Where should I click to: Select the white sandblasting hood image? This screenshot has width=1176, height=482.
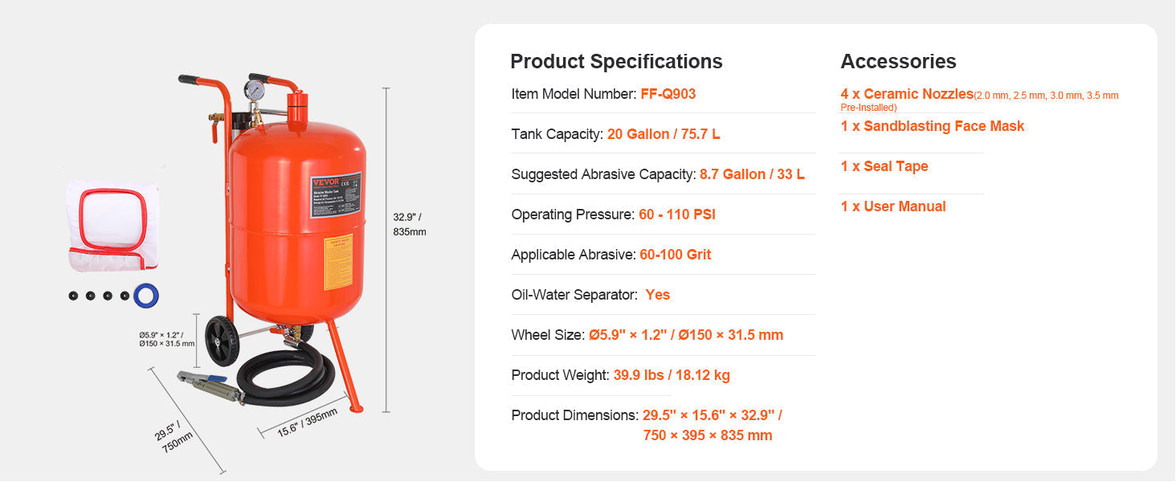coord(112,226)
